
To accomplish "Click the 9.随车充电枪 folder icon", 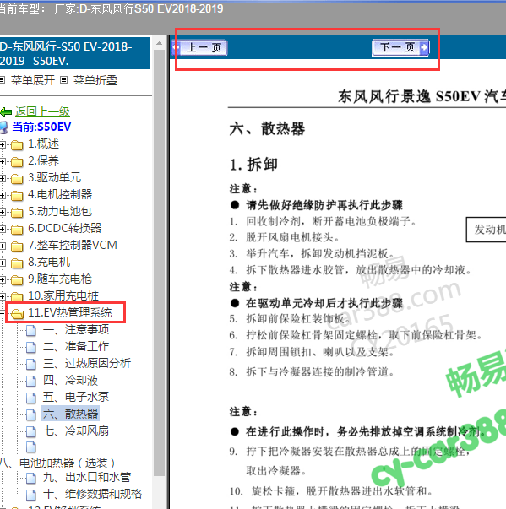I will point(17,280).
